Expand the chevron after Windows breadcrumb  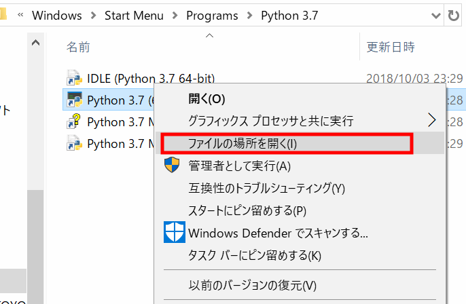(x=93, y=15)
